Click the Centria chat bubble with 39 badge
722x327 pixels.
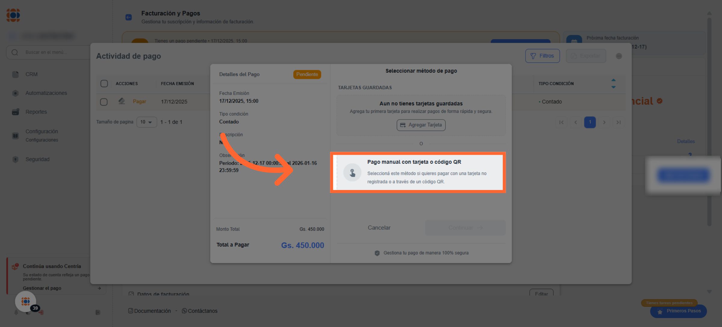pyautogui.click(x=26, y=301)
